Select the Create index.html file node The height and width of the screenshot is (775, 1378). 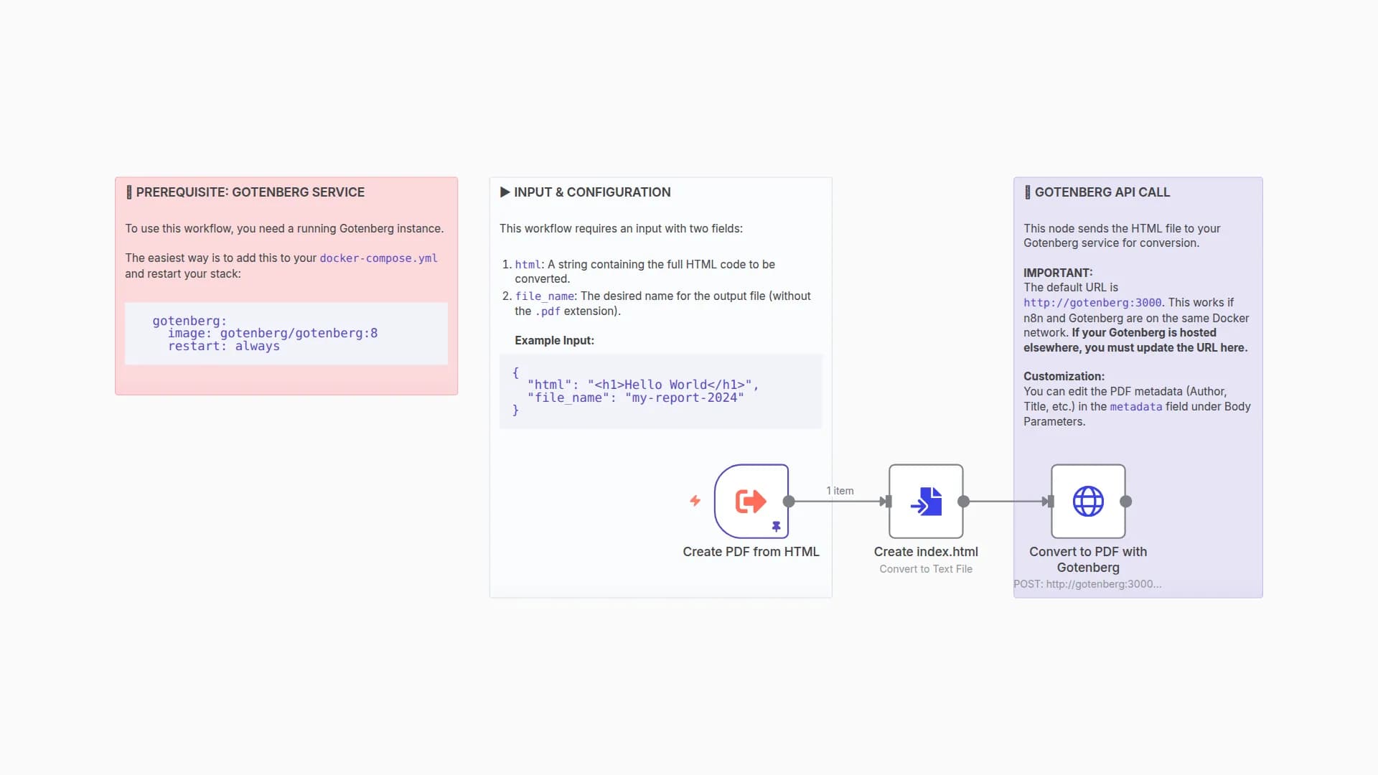point(926,501)
